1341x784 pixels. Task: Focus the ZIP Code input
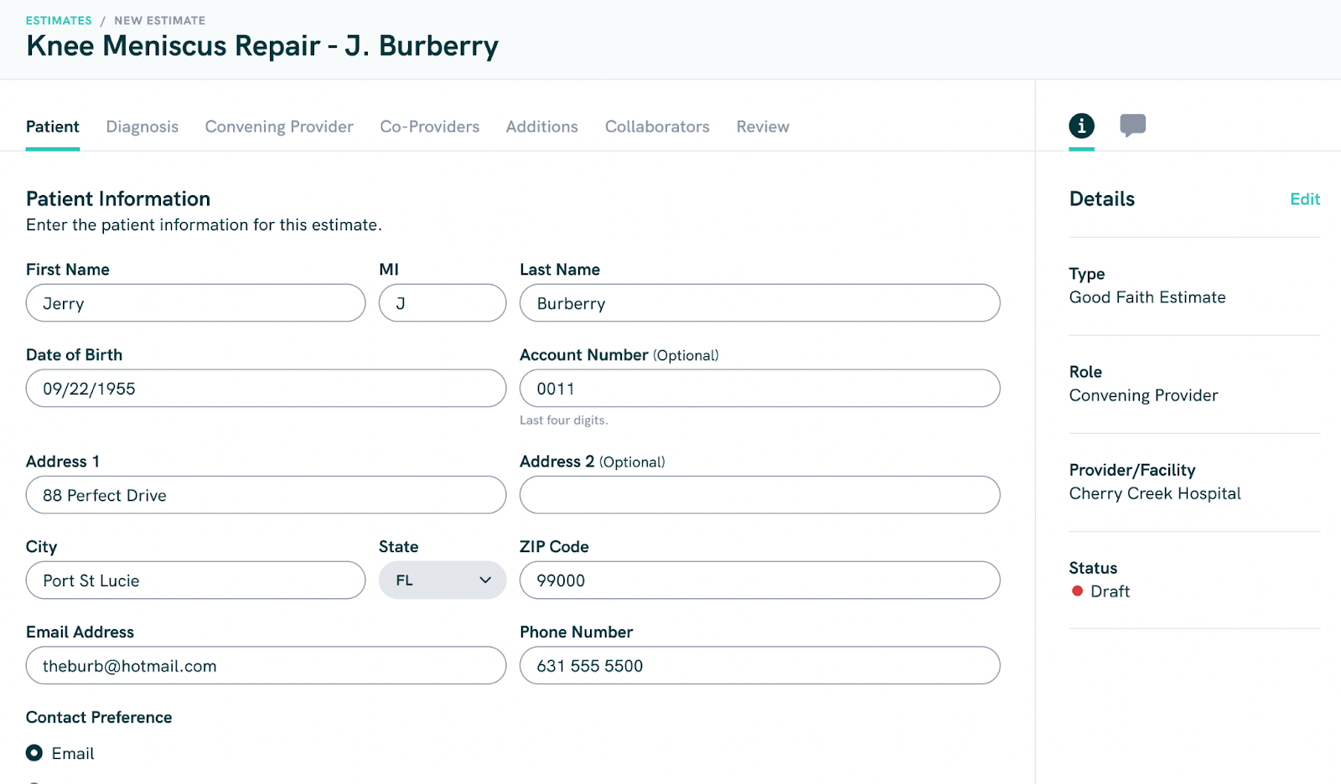pos(759,580)
